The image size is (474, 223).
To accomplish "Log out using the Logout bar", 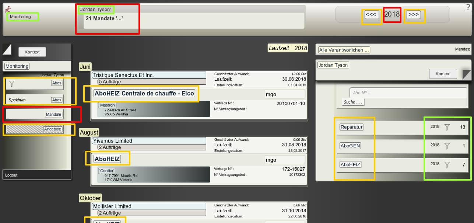I will click(11, 175).
